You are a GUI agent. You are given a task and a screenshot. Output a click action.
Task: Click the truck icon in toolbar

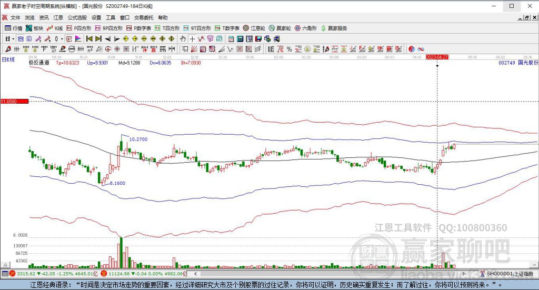coord(277,39)
